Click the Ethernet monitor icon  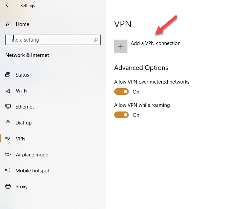click(x=8, y=107)
